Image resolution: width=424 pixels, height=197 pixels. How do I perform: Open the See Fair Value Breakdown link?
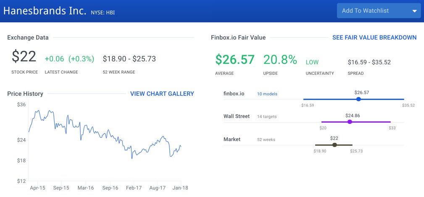tap(374, 37)
